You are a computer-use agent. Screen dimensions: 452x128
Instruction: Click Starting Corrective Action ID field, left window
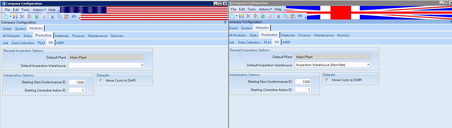click(x=77, y=90)
